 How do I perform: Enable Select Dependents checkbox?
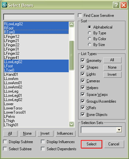point(43,149)
